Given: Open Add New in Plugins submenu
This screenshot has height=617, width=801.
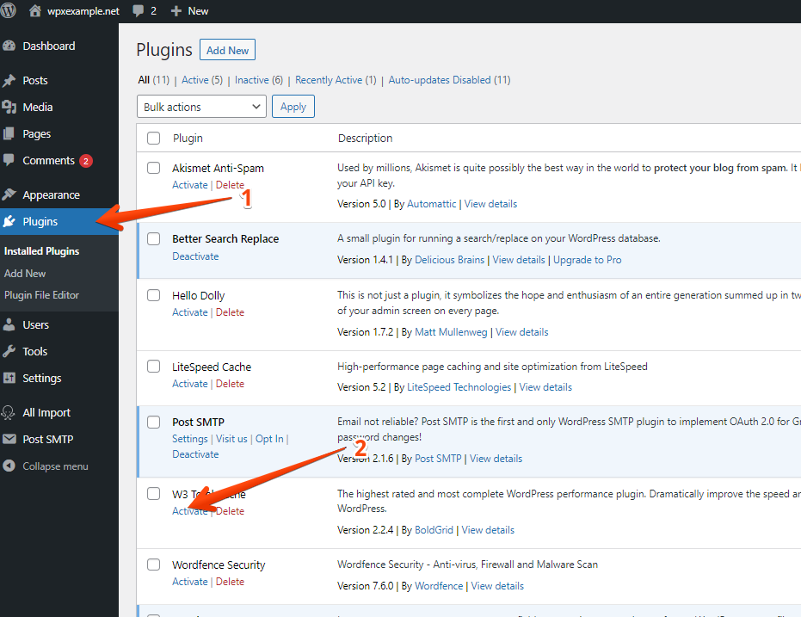Looking at the screenshot, I should point(25,274).
